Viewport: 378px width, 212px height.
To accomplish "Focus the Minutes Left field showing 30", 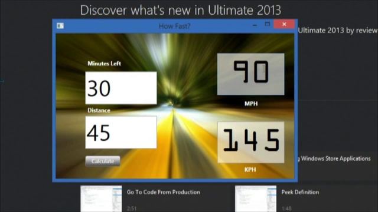I will click(x=121, y=88).
